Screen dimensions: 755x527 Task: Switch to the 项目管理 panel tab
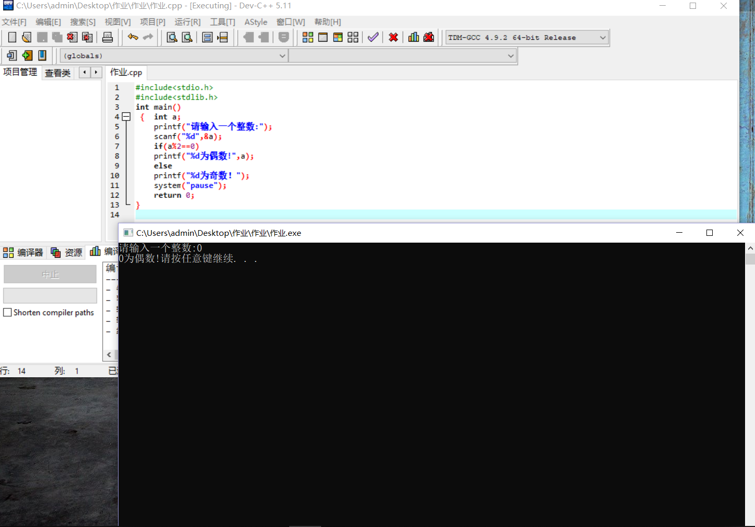click(20, 72)
